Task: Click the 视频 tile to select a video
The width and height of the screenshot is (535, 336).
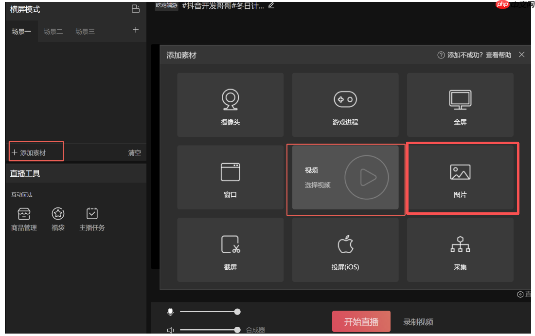Action: click(x=345, y=177)
